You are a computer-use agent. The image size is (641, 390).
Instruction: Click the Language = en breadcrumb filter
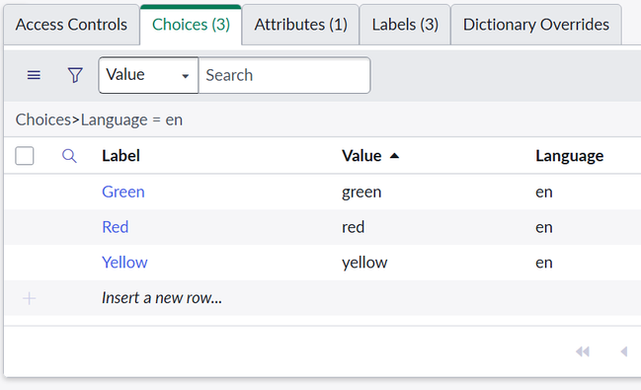pyautogui.click(x=131, y=119)
